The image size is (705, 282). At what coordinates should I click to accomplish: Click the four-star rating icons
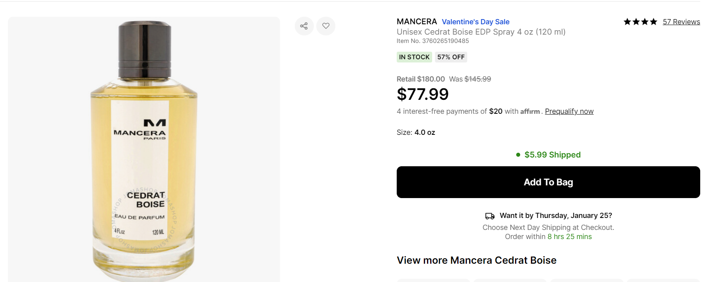[x=640, y=22]
